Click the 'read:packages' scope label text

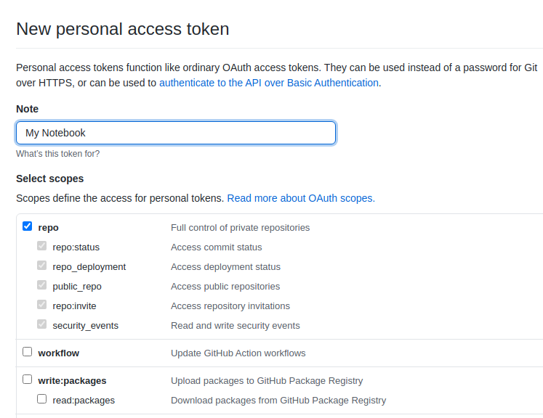84,401
